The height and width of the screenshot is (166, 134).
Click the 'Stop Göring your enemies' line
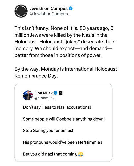coord(48,130)
